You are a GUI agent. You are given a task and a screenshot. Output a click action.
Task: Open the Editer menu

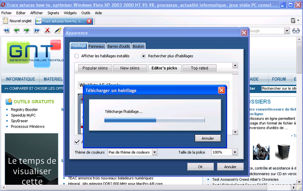(x=21, y=13)
